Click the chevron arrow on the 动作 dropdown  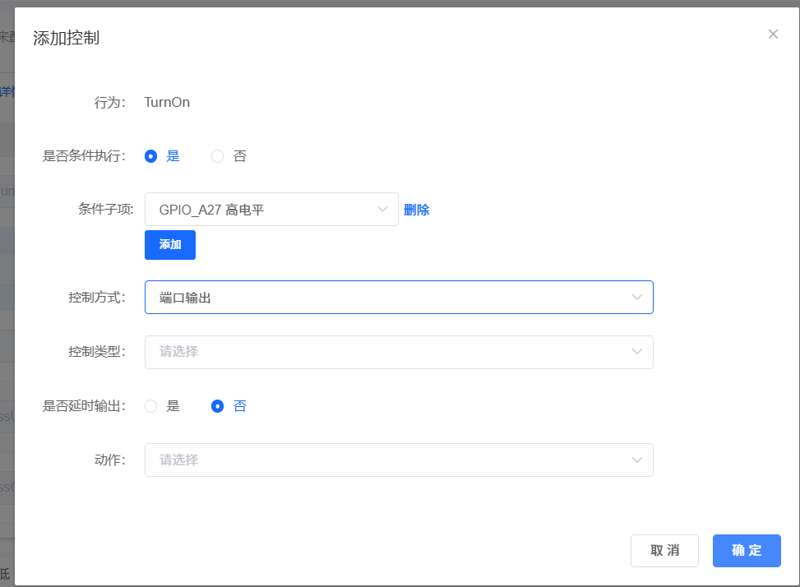(637, 460)
